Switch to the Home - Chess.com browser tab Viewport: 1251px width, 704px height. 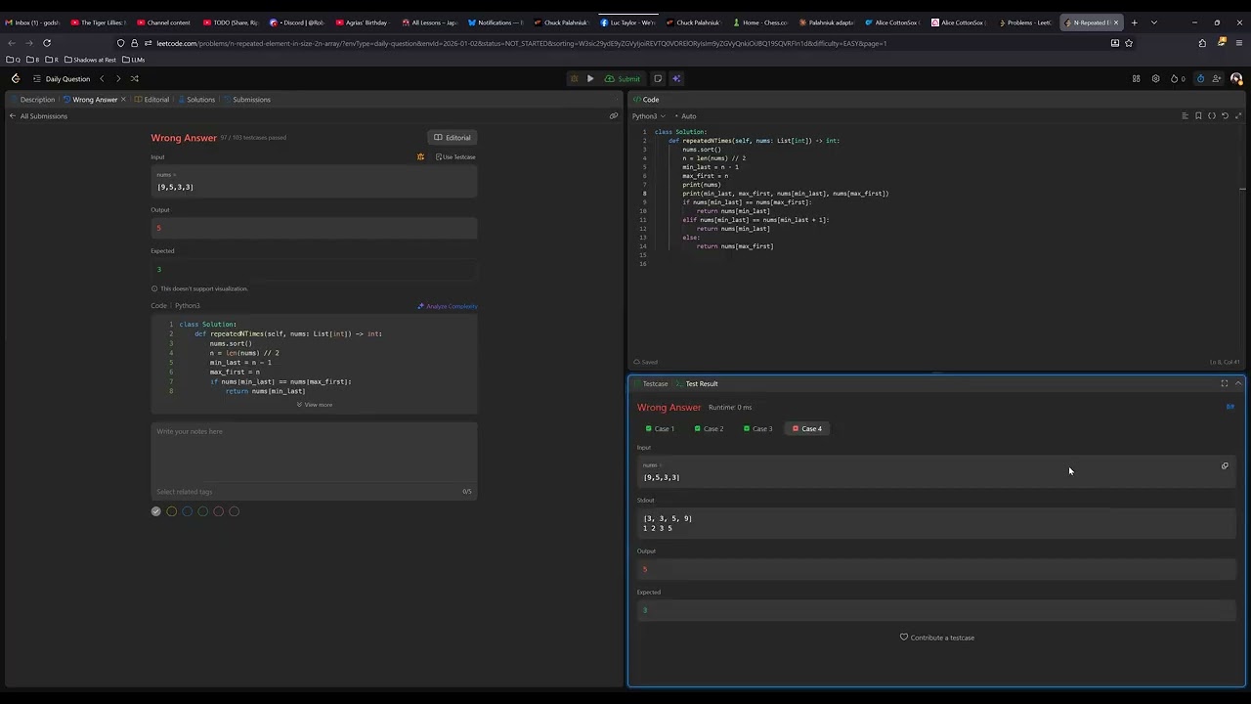[759, 22]
